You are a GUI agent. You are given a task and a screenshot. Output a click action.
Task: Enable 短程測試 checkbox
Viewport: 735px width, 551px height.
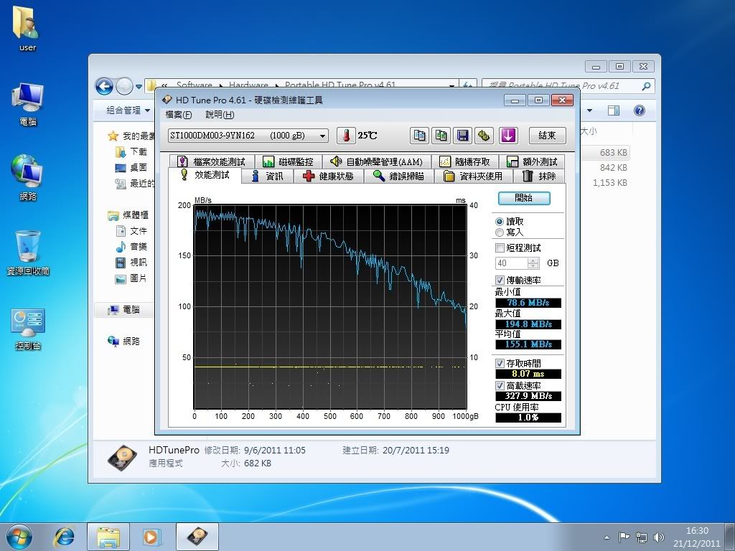tap(500, 248)
